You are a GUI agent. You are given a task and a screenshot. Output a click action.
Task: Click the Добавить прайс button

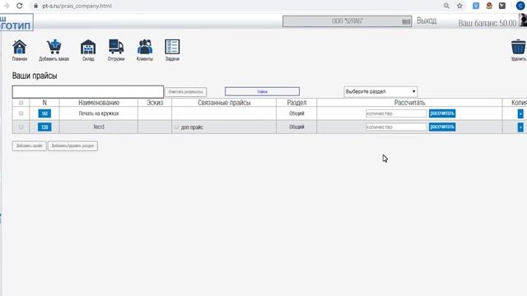pos(30,146)
